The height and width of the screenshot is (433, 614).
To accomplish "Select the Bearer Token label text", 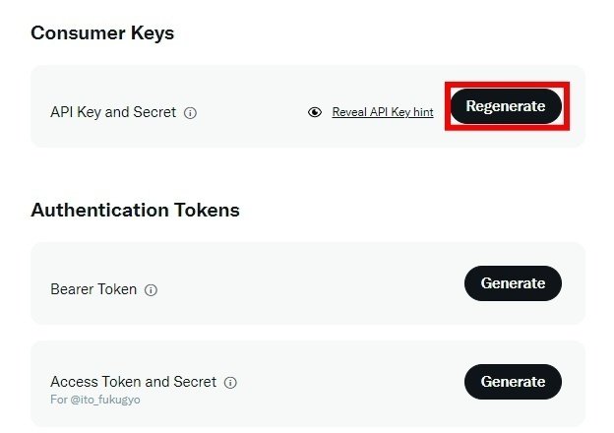I will (x=93, y=290).
